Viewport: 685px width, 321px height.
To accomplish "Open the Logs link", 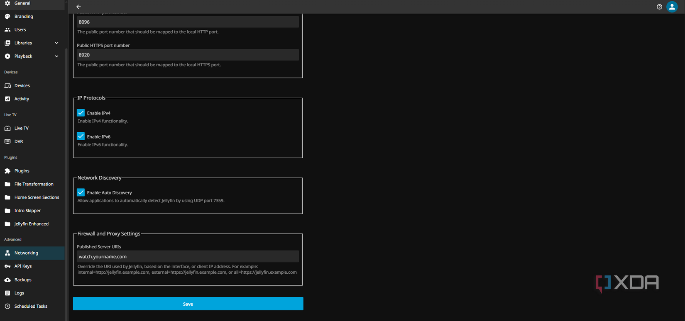I will click(x=32, y=293).
